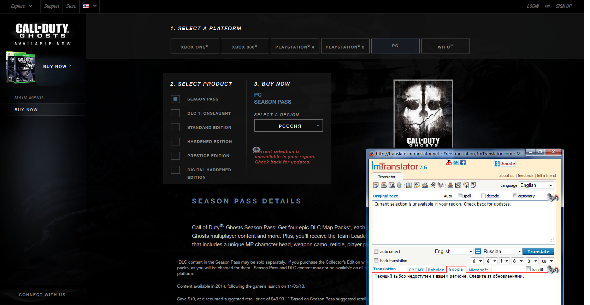Open the Facebook icon in ImTranslator

(x=463, y=162)
